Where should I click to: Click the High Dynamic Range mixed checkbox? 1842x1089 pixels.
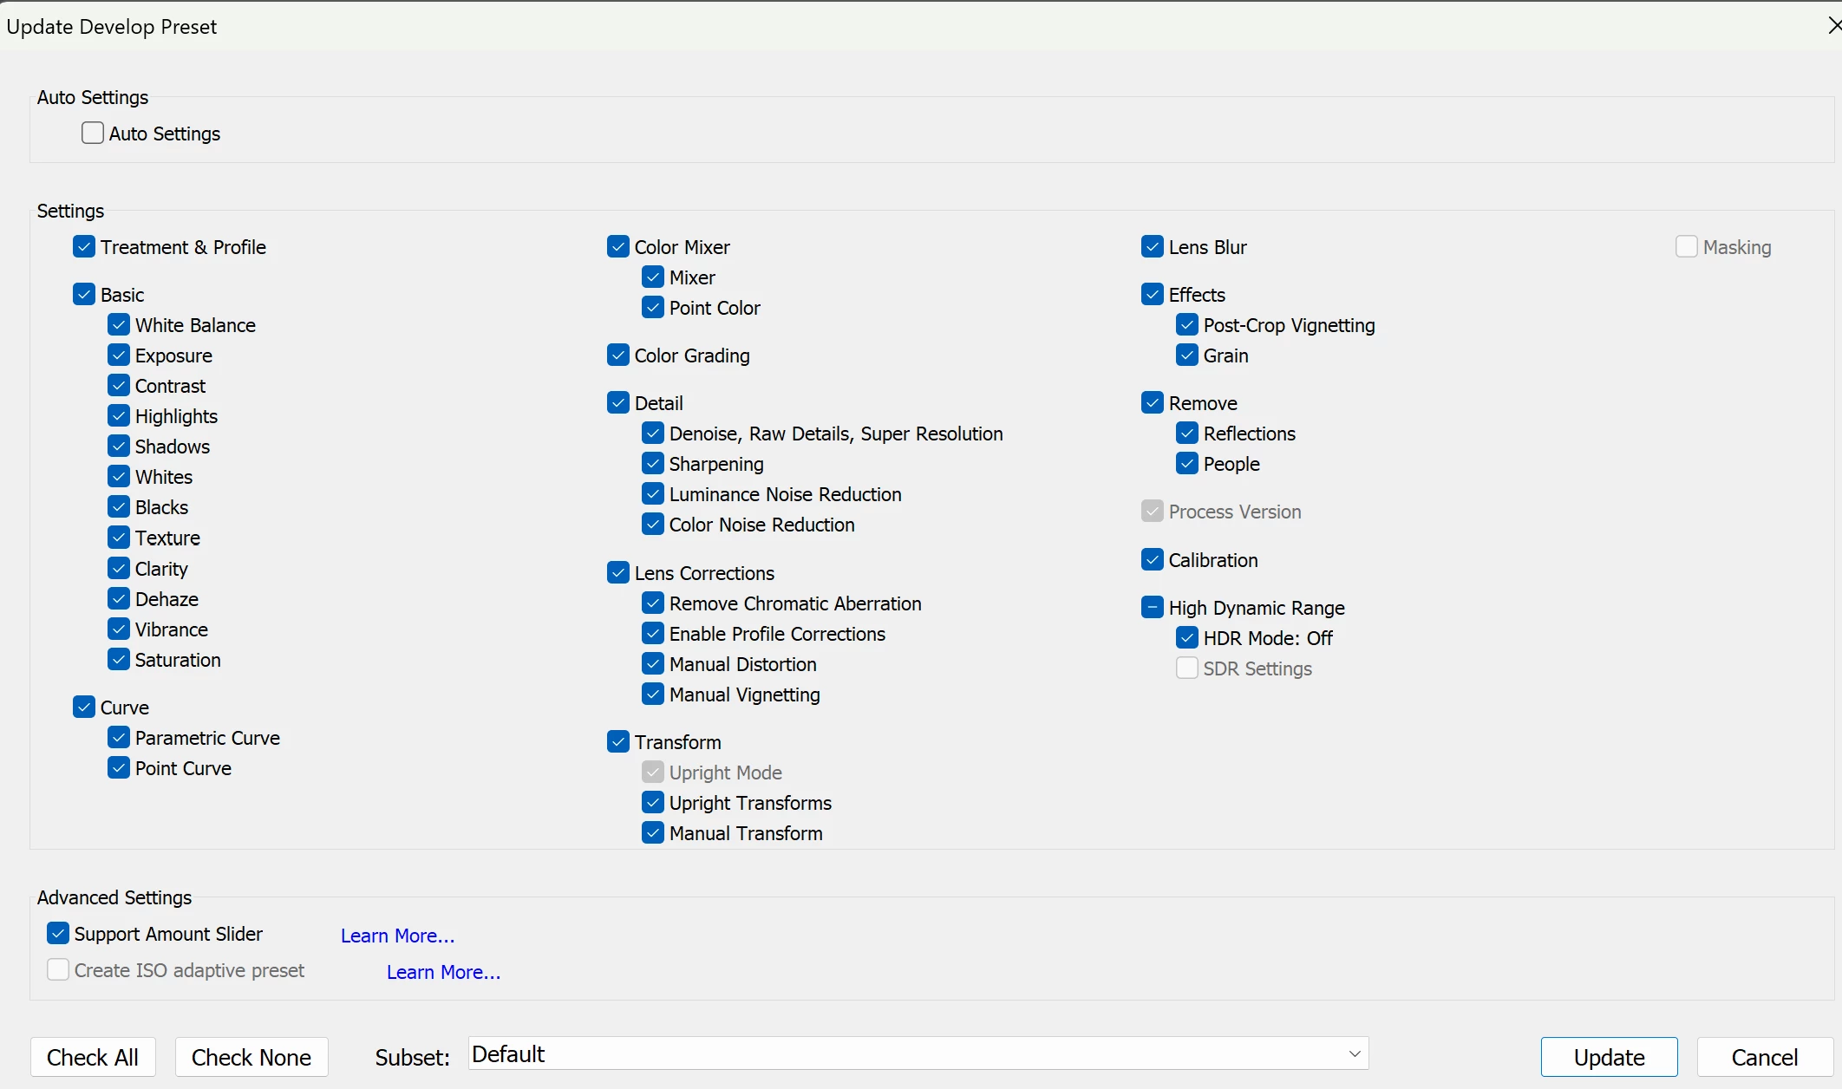(x=1153, y=608)
